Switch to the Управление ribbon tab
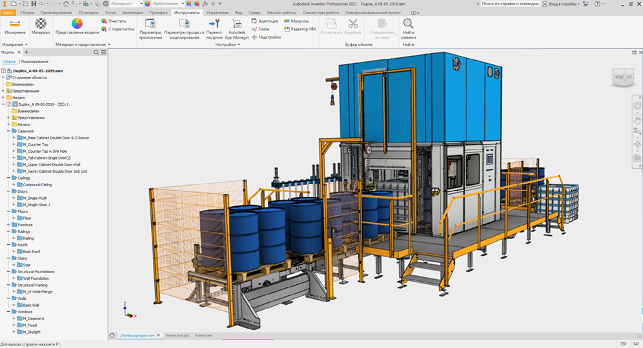The width and height of the screenshot is (643, 348). 217,12
